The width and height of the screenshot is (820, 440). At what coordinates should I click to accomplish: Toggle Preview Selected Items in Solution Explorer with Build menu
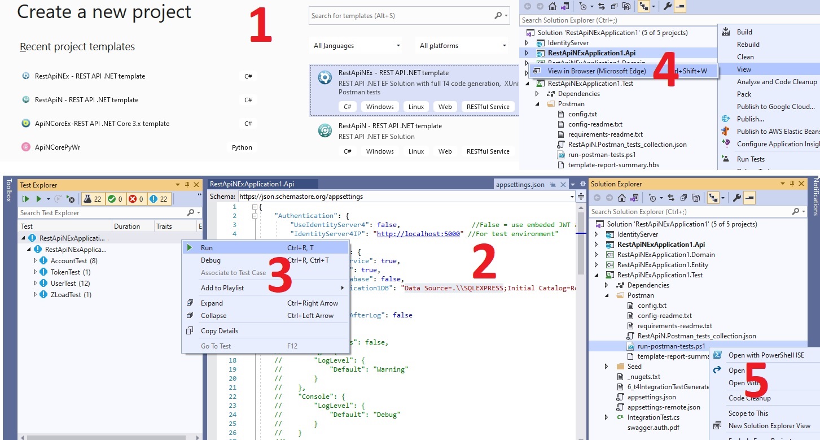tap(680, 6)
